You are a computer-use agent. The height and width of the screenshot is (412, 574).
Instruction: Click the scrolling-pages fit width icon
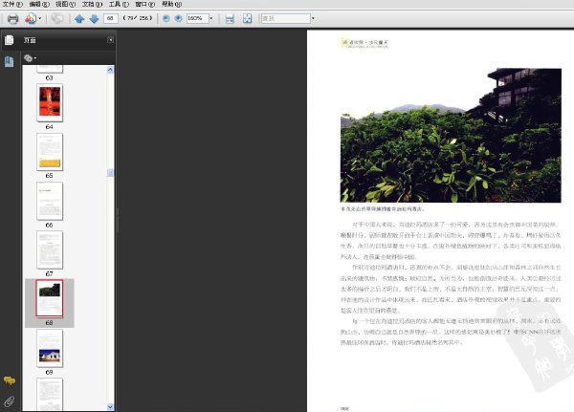point(230,19)
